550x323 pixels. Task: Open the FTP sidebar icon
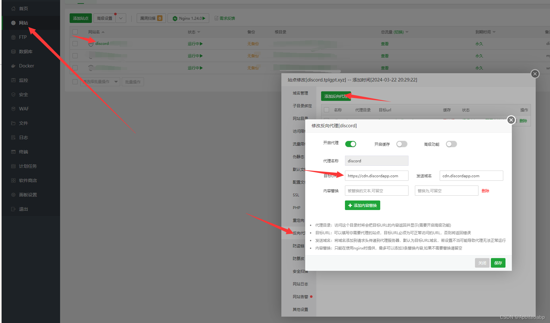13,37
